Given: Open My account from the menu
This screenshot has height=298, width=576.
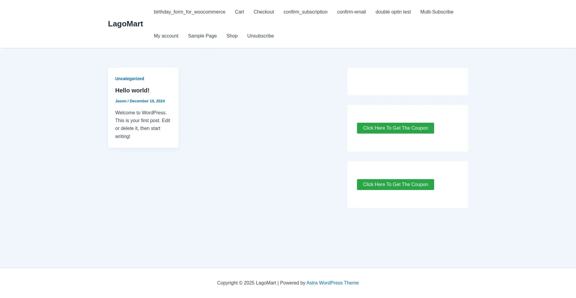Looking at the screenshot, I should (166, 36).
